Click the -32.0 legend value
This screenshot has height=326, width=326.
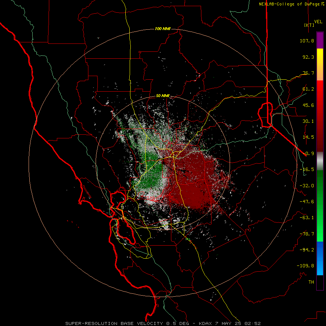(x=307, y=186)
